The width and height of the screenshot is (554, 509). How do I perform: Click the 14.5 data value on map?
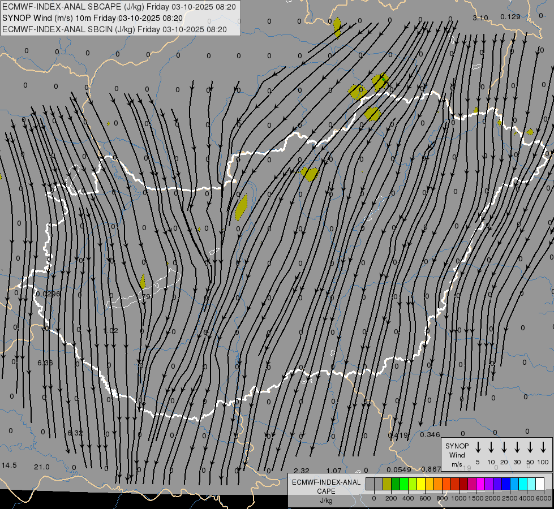[9, 465]
